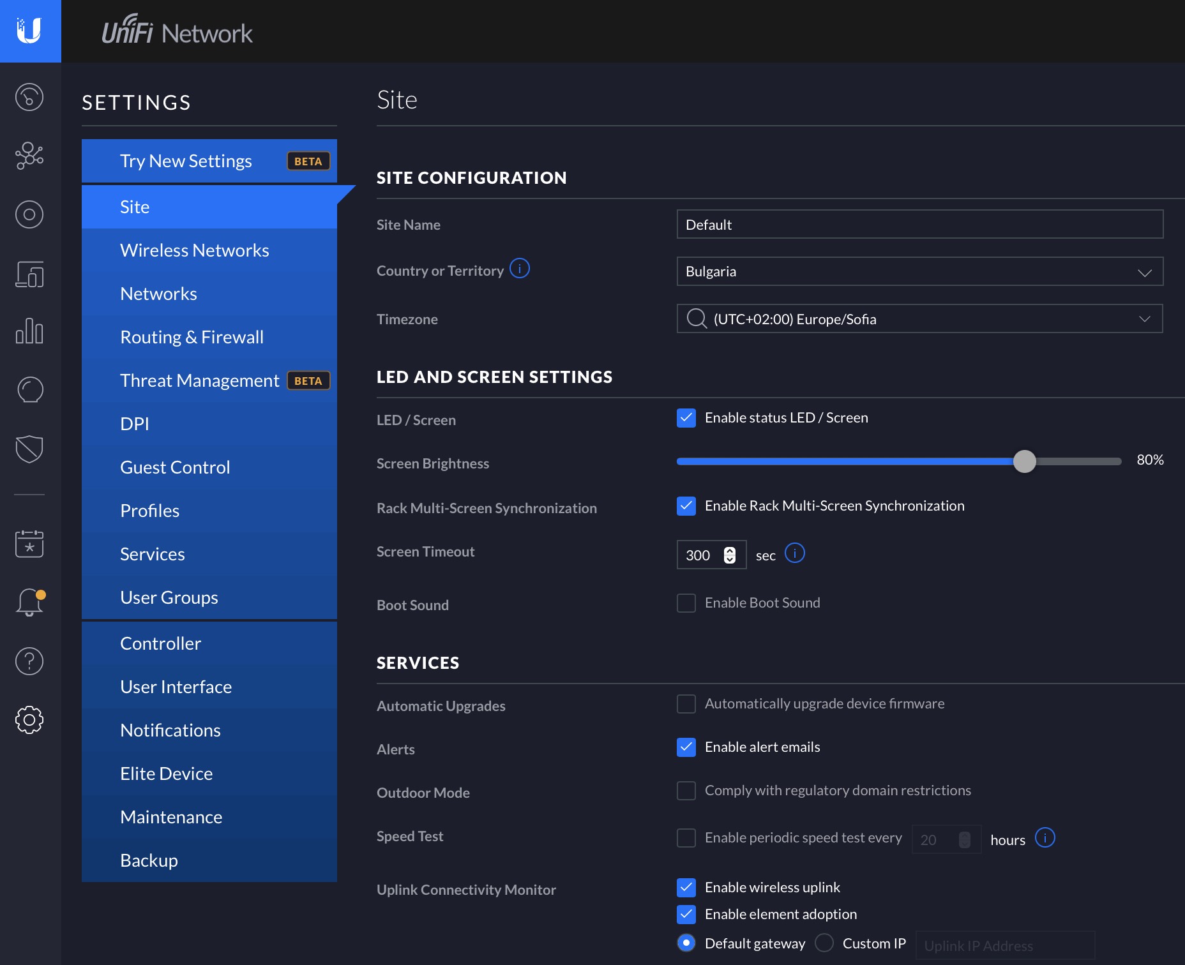
Task: Check Automatically upgrade device firmware
Action: (686, 704)
